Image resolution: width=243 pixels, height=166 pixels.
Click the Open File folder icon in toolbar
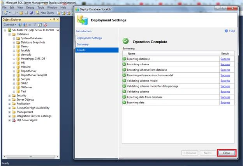click(21, 13)
